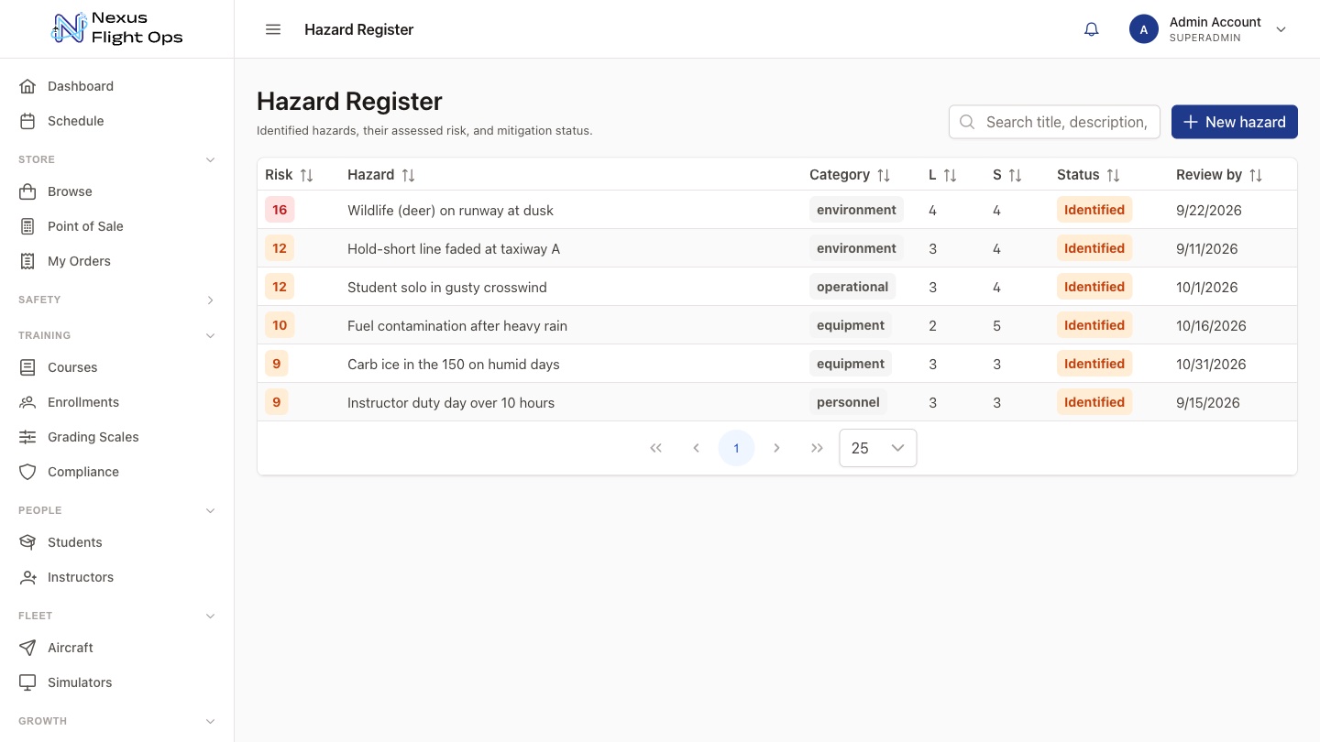The image size is (1320, 742).
Task: Click the personnel category tag
Action: pyautogui.click(x=848, y=402)
